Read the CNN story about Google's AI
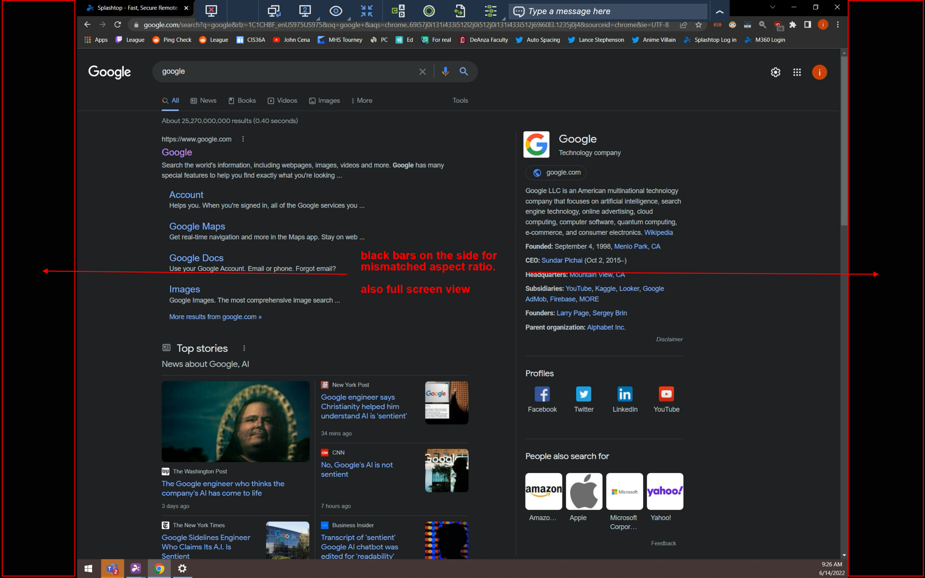 (x=357, y=469)
